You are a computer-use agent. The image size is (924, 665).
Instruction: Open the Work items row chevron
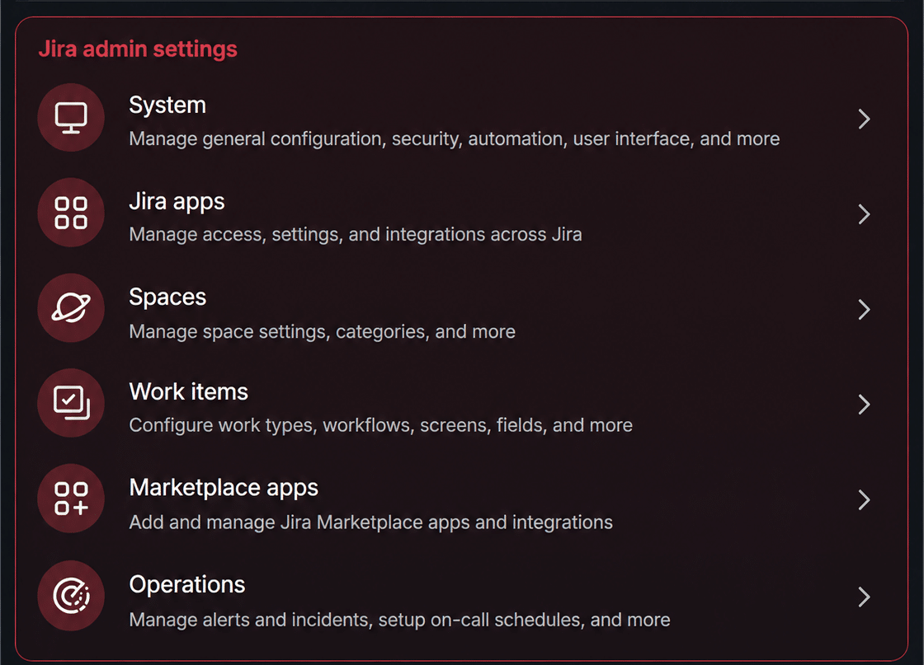tap(864, 405)
